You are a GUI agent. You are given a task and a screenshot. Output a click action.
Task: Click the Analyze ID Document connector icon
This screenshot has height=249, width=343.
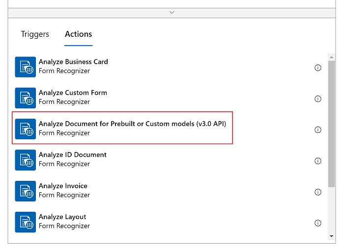26,160
